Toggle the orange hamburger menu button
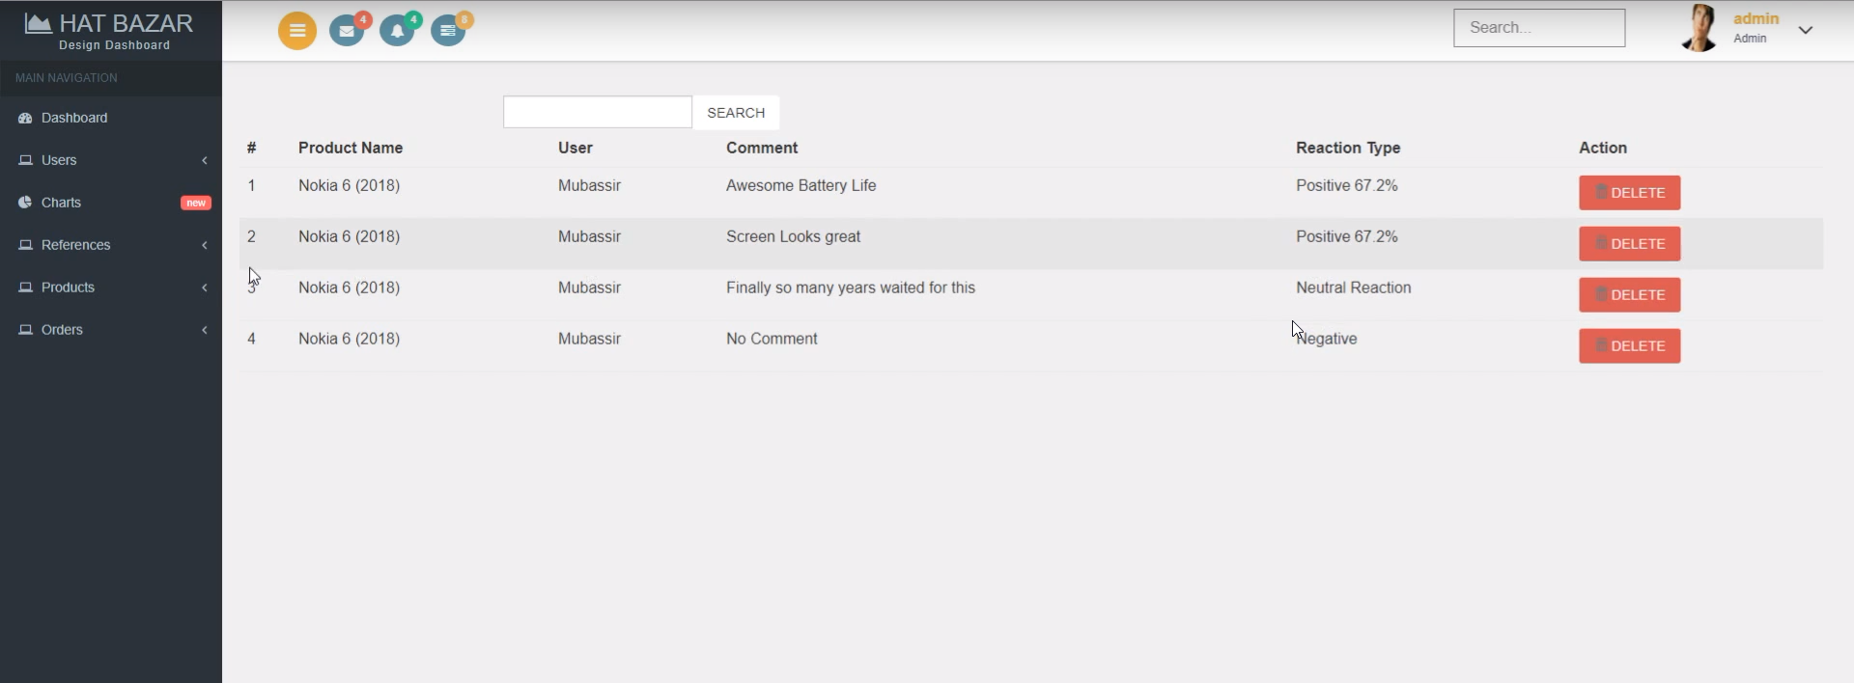Screen dimensions: 1854x683 (x=297, y=31)
